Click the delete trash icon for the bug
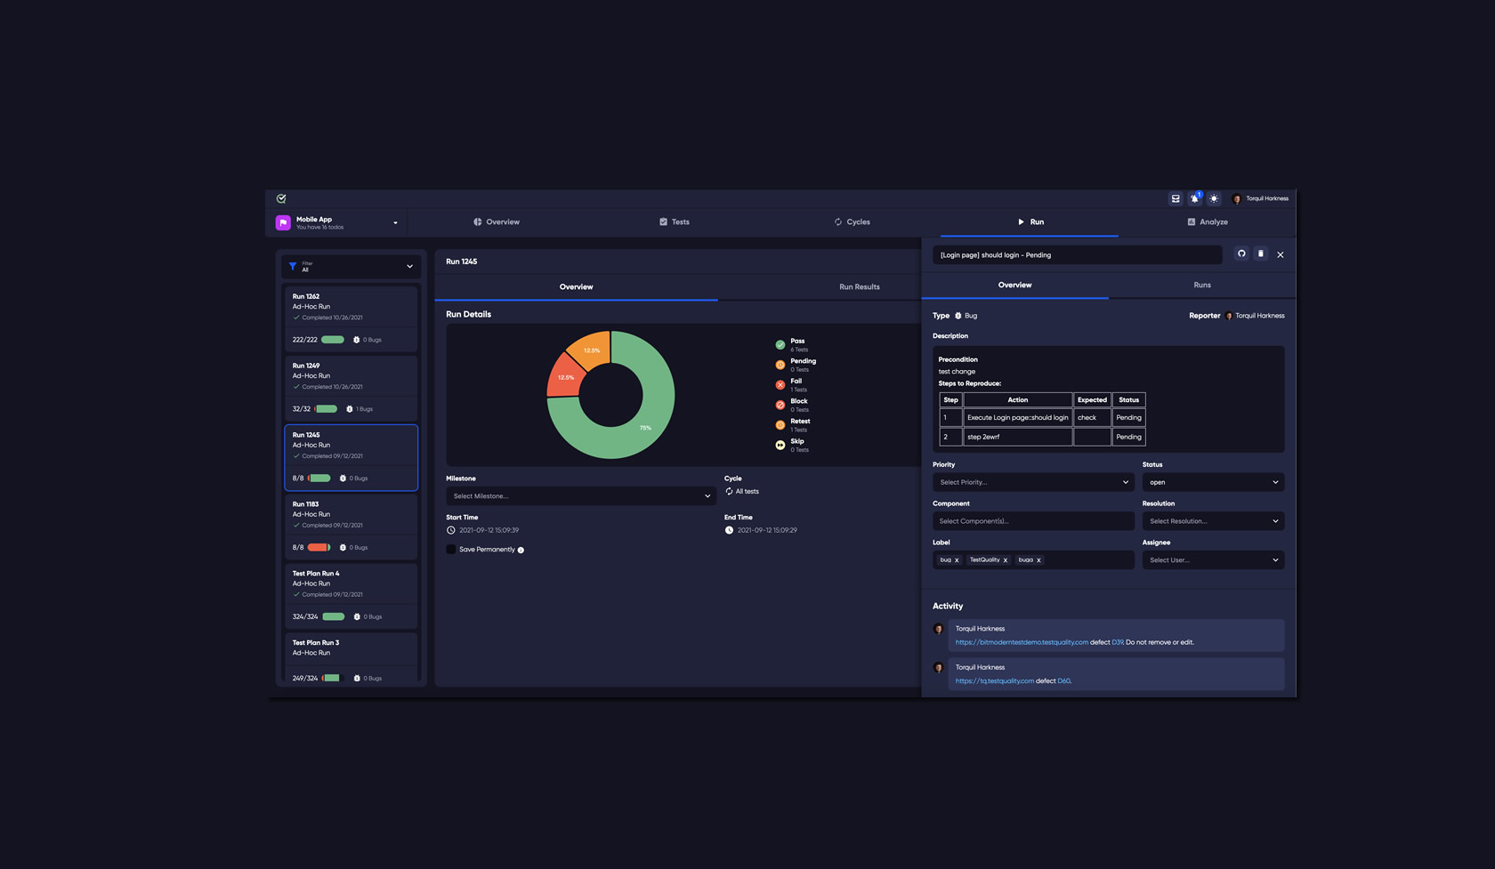The width and height of the screenshot is (1495, 869). (1261, 254)
